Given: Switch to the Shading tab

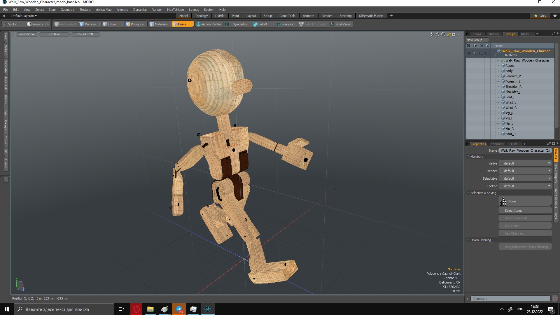Looking at the screenshot, I should point(494,34).
